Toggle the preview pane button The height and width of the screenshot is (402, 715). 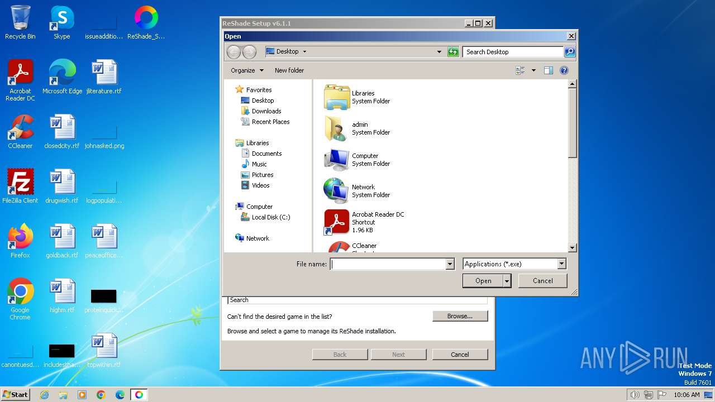click(549, 70)
